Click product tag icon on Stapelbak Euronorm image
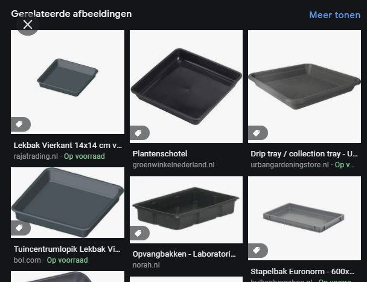This screenshot has height=282, width=367. (258, 251)
